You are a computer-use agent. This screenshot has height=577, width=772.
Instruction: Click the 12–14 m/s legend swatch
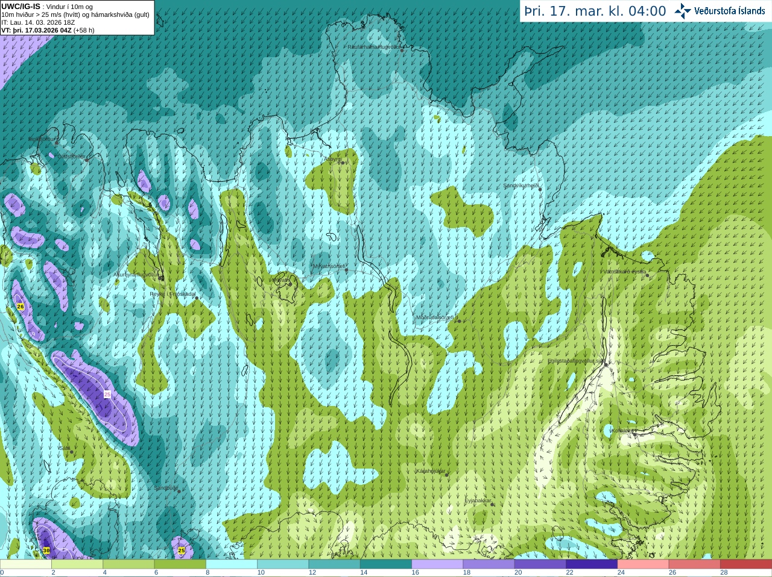335,564
